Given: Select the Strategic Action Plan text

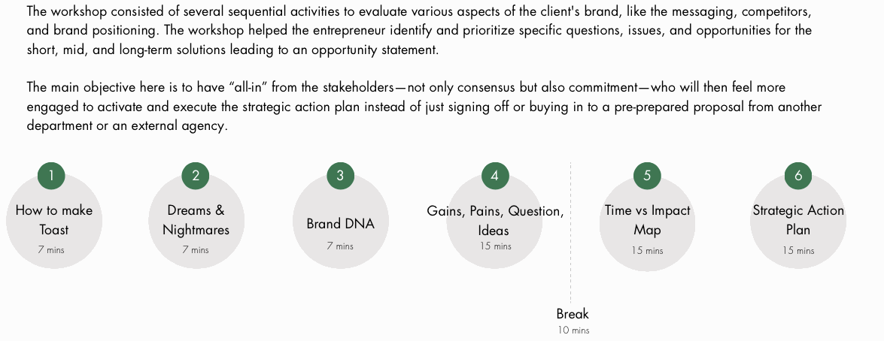Looking at the screenshot, I should (x=798, y=220).
